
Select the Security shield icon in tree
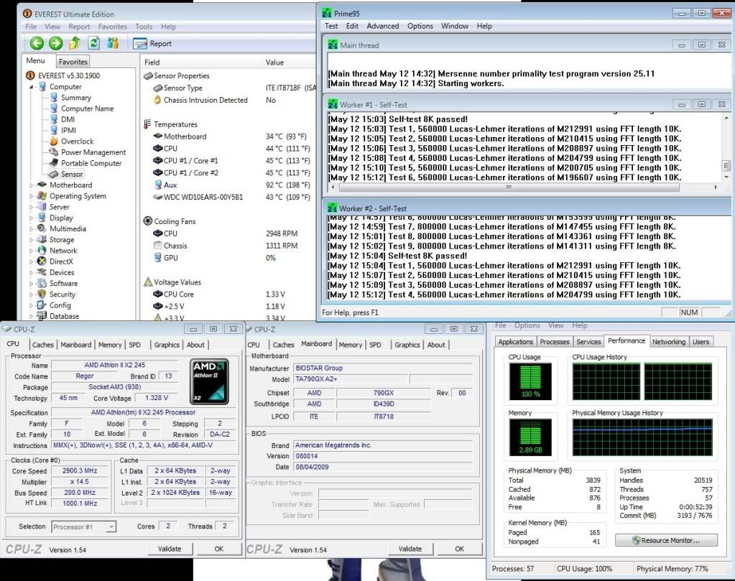(42, 294)
